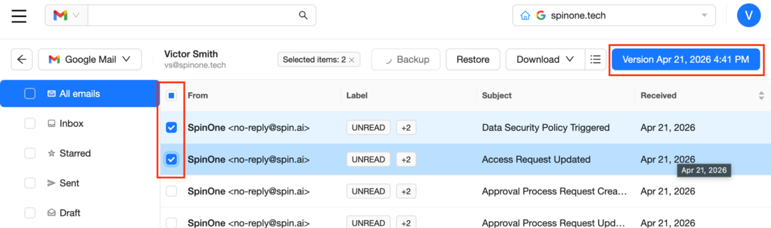771x228 pixels.
Task: Tick the Inbox folder checkbox
Action: point(30,124)
